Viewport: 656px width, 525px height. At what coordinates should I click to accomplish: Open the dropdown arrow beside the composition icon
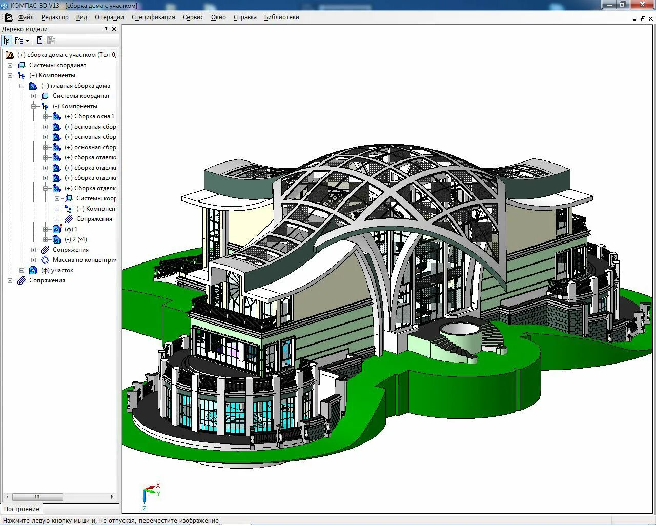[28, 41]
